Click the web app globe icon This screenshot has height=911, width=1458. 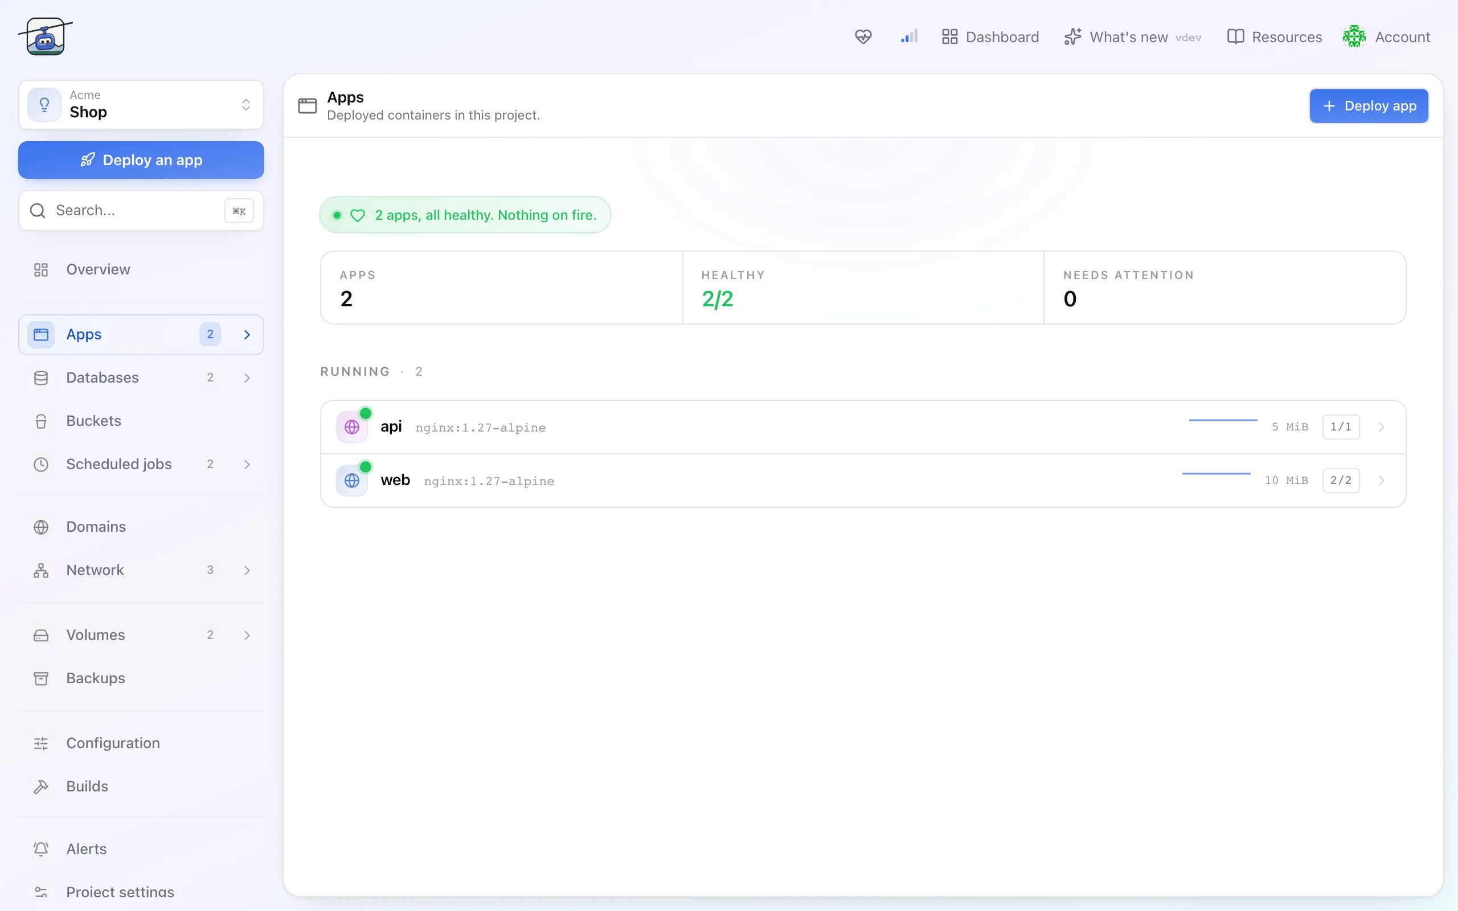(352, 481)
